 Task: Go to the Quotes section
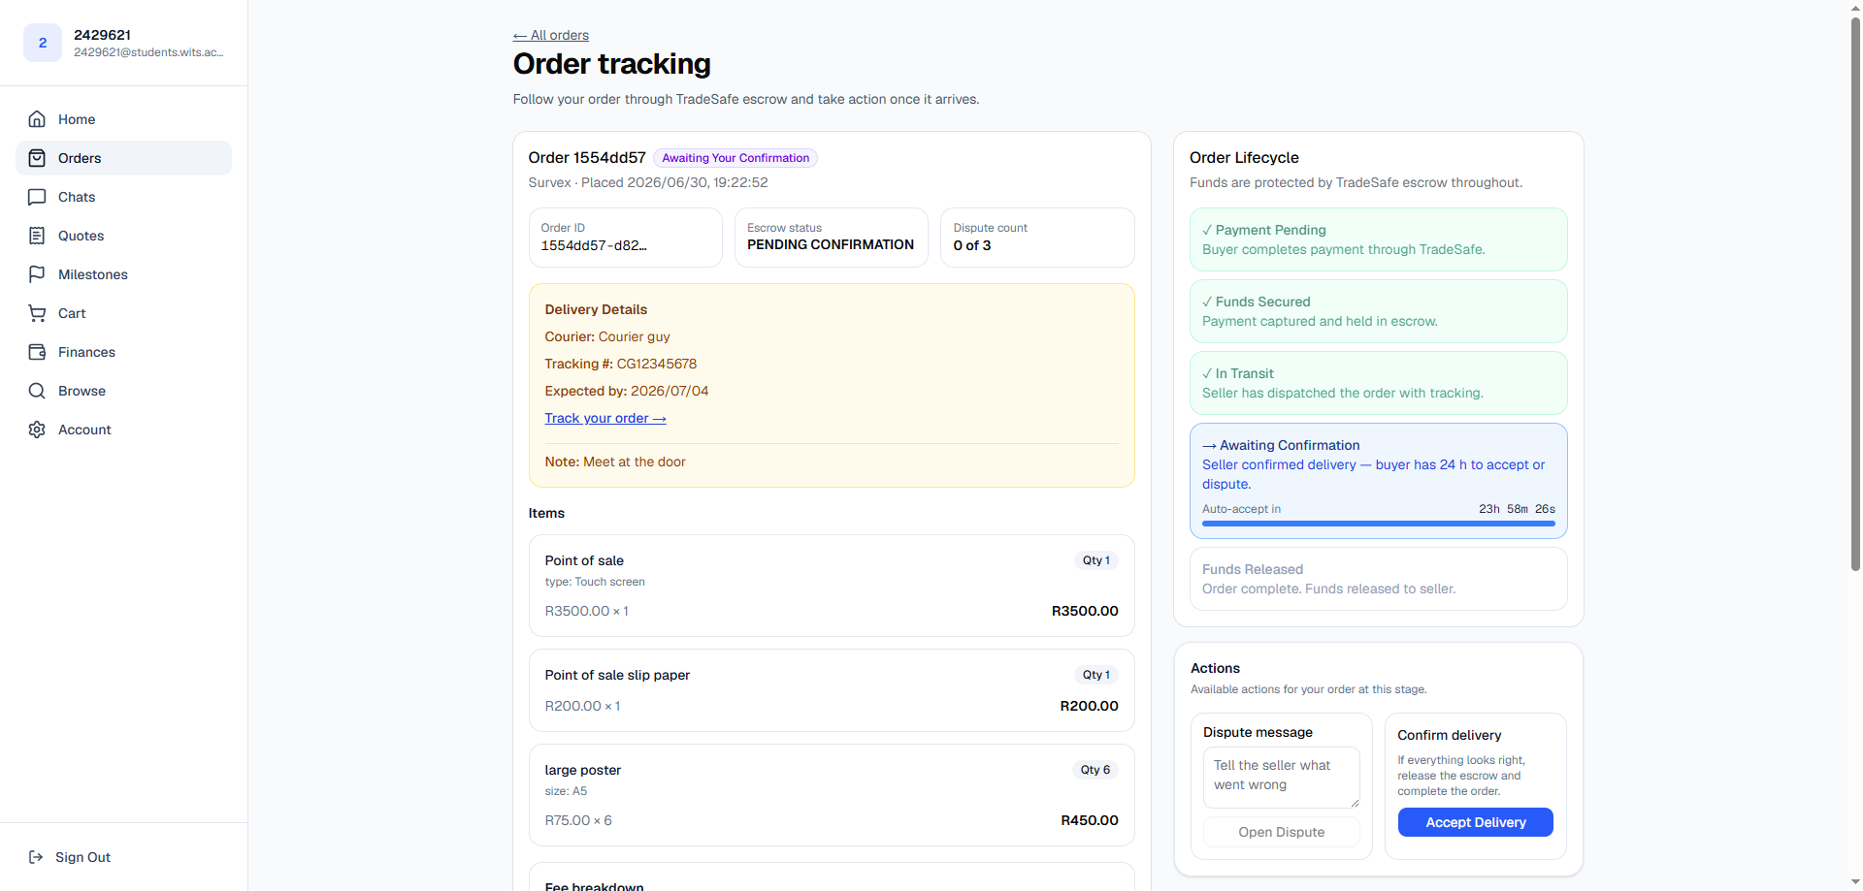[123, 236]
